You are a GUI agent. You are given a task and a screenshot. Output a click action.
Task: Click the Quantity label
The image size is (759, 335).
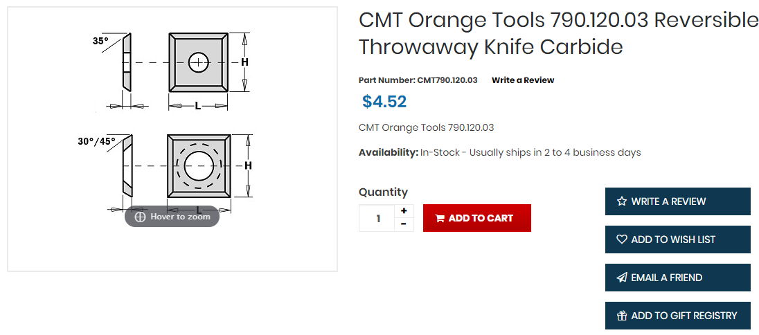pos(383,192)
